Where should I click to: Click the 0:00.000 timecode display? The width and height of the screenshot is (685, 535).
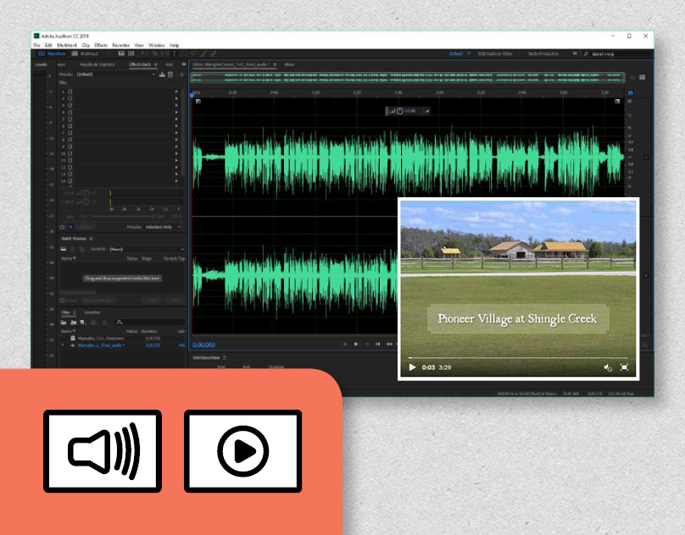[204, 345]
